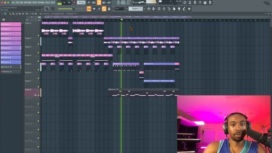Mute Track 7 with its green dot

[38, 87]
